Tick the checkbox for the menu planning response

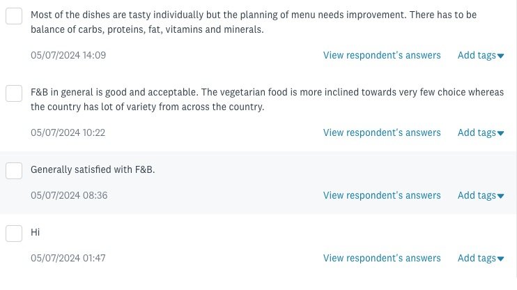tap(14, 16)
